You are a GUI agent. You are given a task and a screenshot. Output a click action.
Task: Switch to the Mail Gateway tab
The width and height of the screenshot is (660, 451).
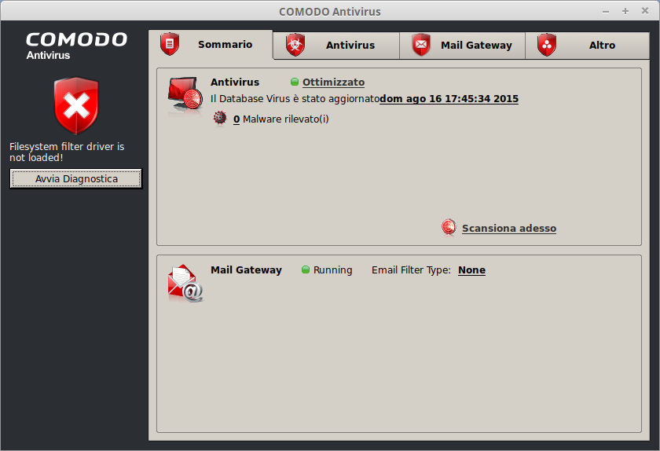(462, 45)
